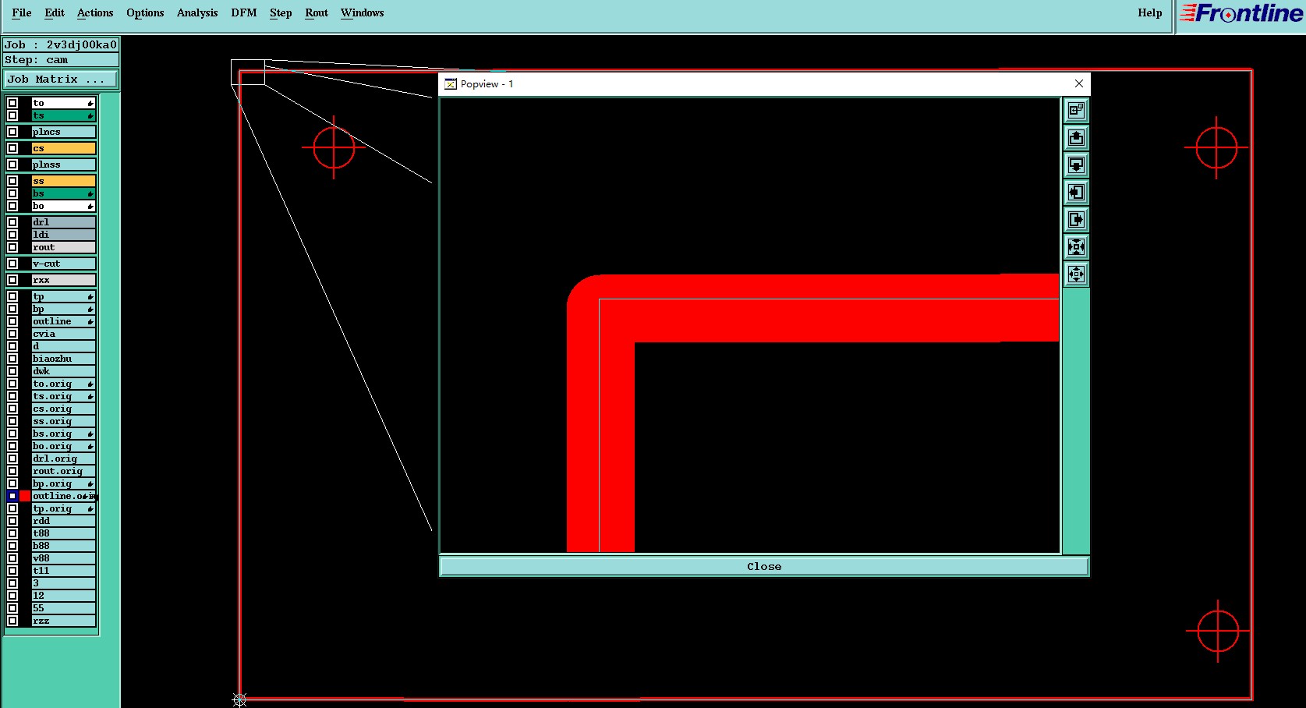Toggle display of the rzz layer
Viewport: 1306px width, 708px height.
pos(12,621)
